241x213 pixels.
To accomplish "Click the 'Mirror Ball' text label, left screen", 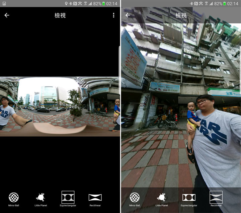I will coord(14,205).
